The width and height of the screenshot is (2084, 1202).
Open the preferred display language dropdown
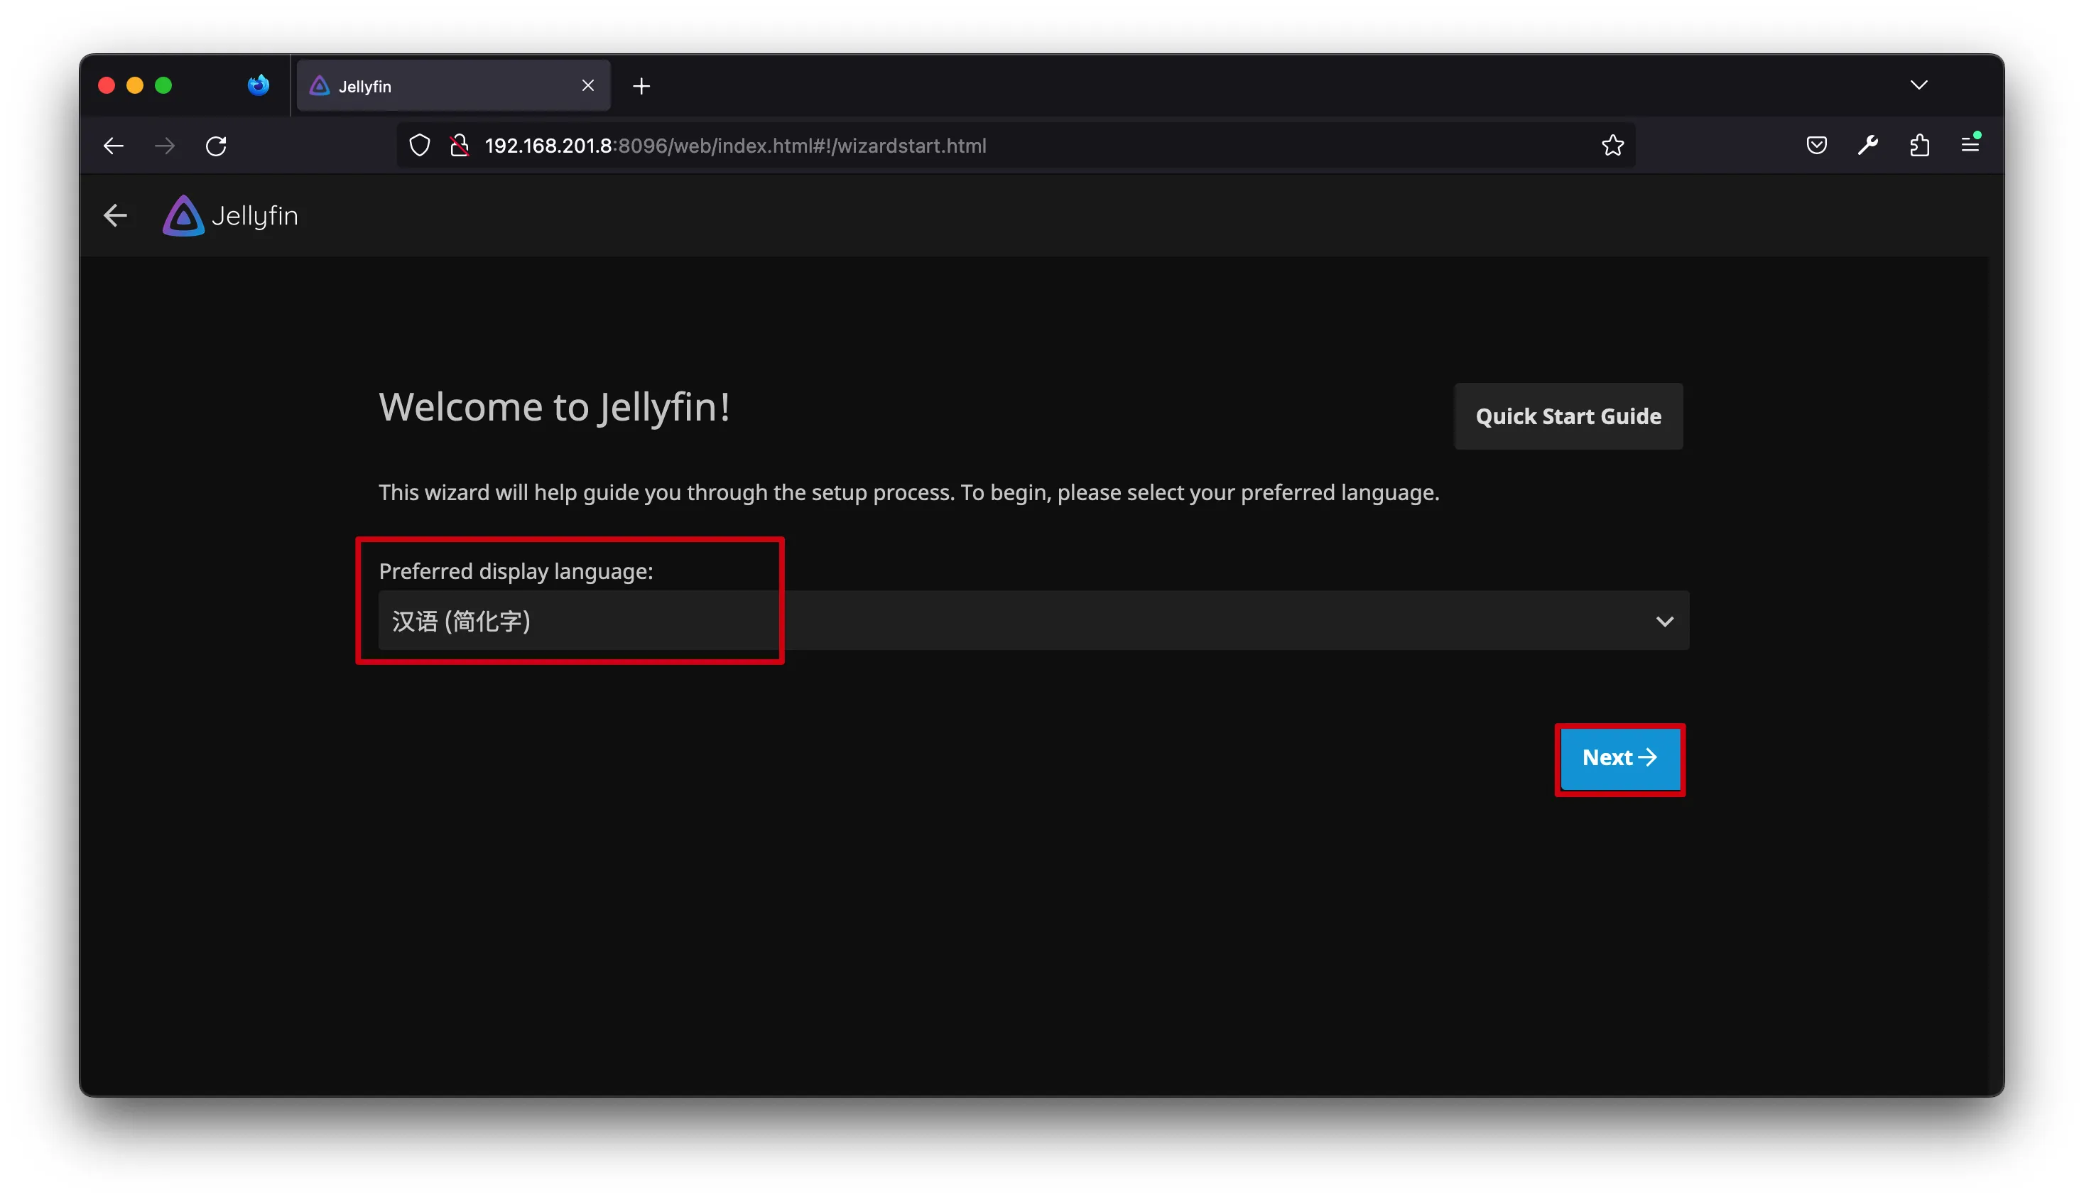(x=1033, y=621)
